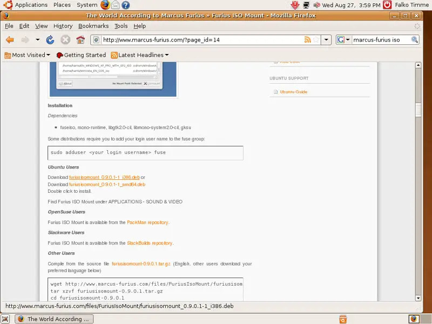Download furiusisomount amd64.deb link

point(107,184)
